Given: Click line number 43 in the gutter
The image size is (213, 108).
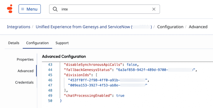Looking at the screenshot, I should pos(50,65).
